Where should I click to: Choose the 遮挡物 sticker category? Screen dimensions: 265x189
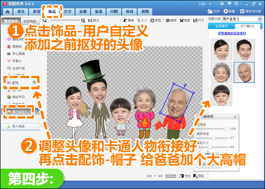15,46
